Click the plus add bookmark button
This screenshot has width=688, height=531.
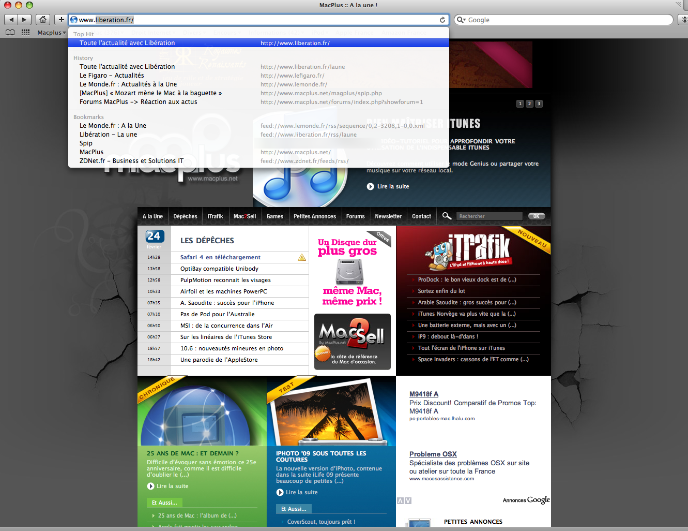(x=61, y=20)
